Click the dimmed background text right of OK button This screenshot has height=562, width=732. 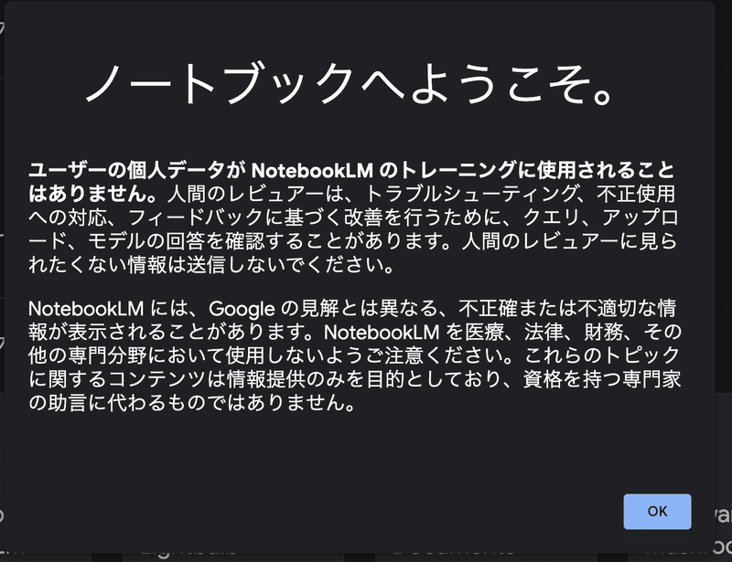coord(724,515)
